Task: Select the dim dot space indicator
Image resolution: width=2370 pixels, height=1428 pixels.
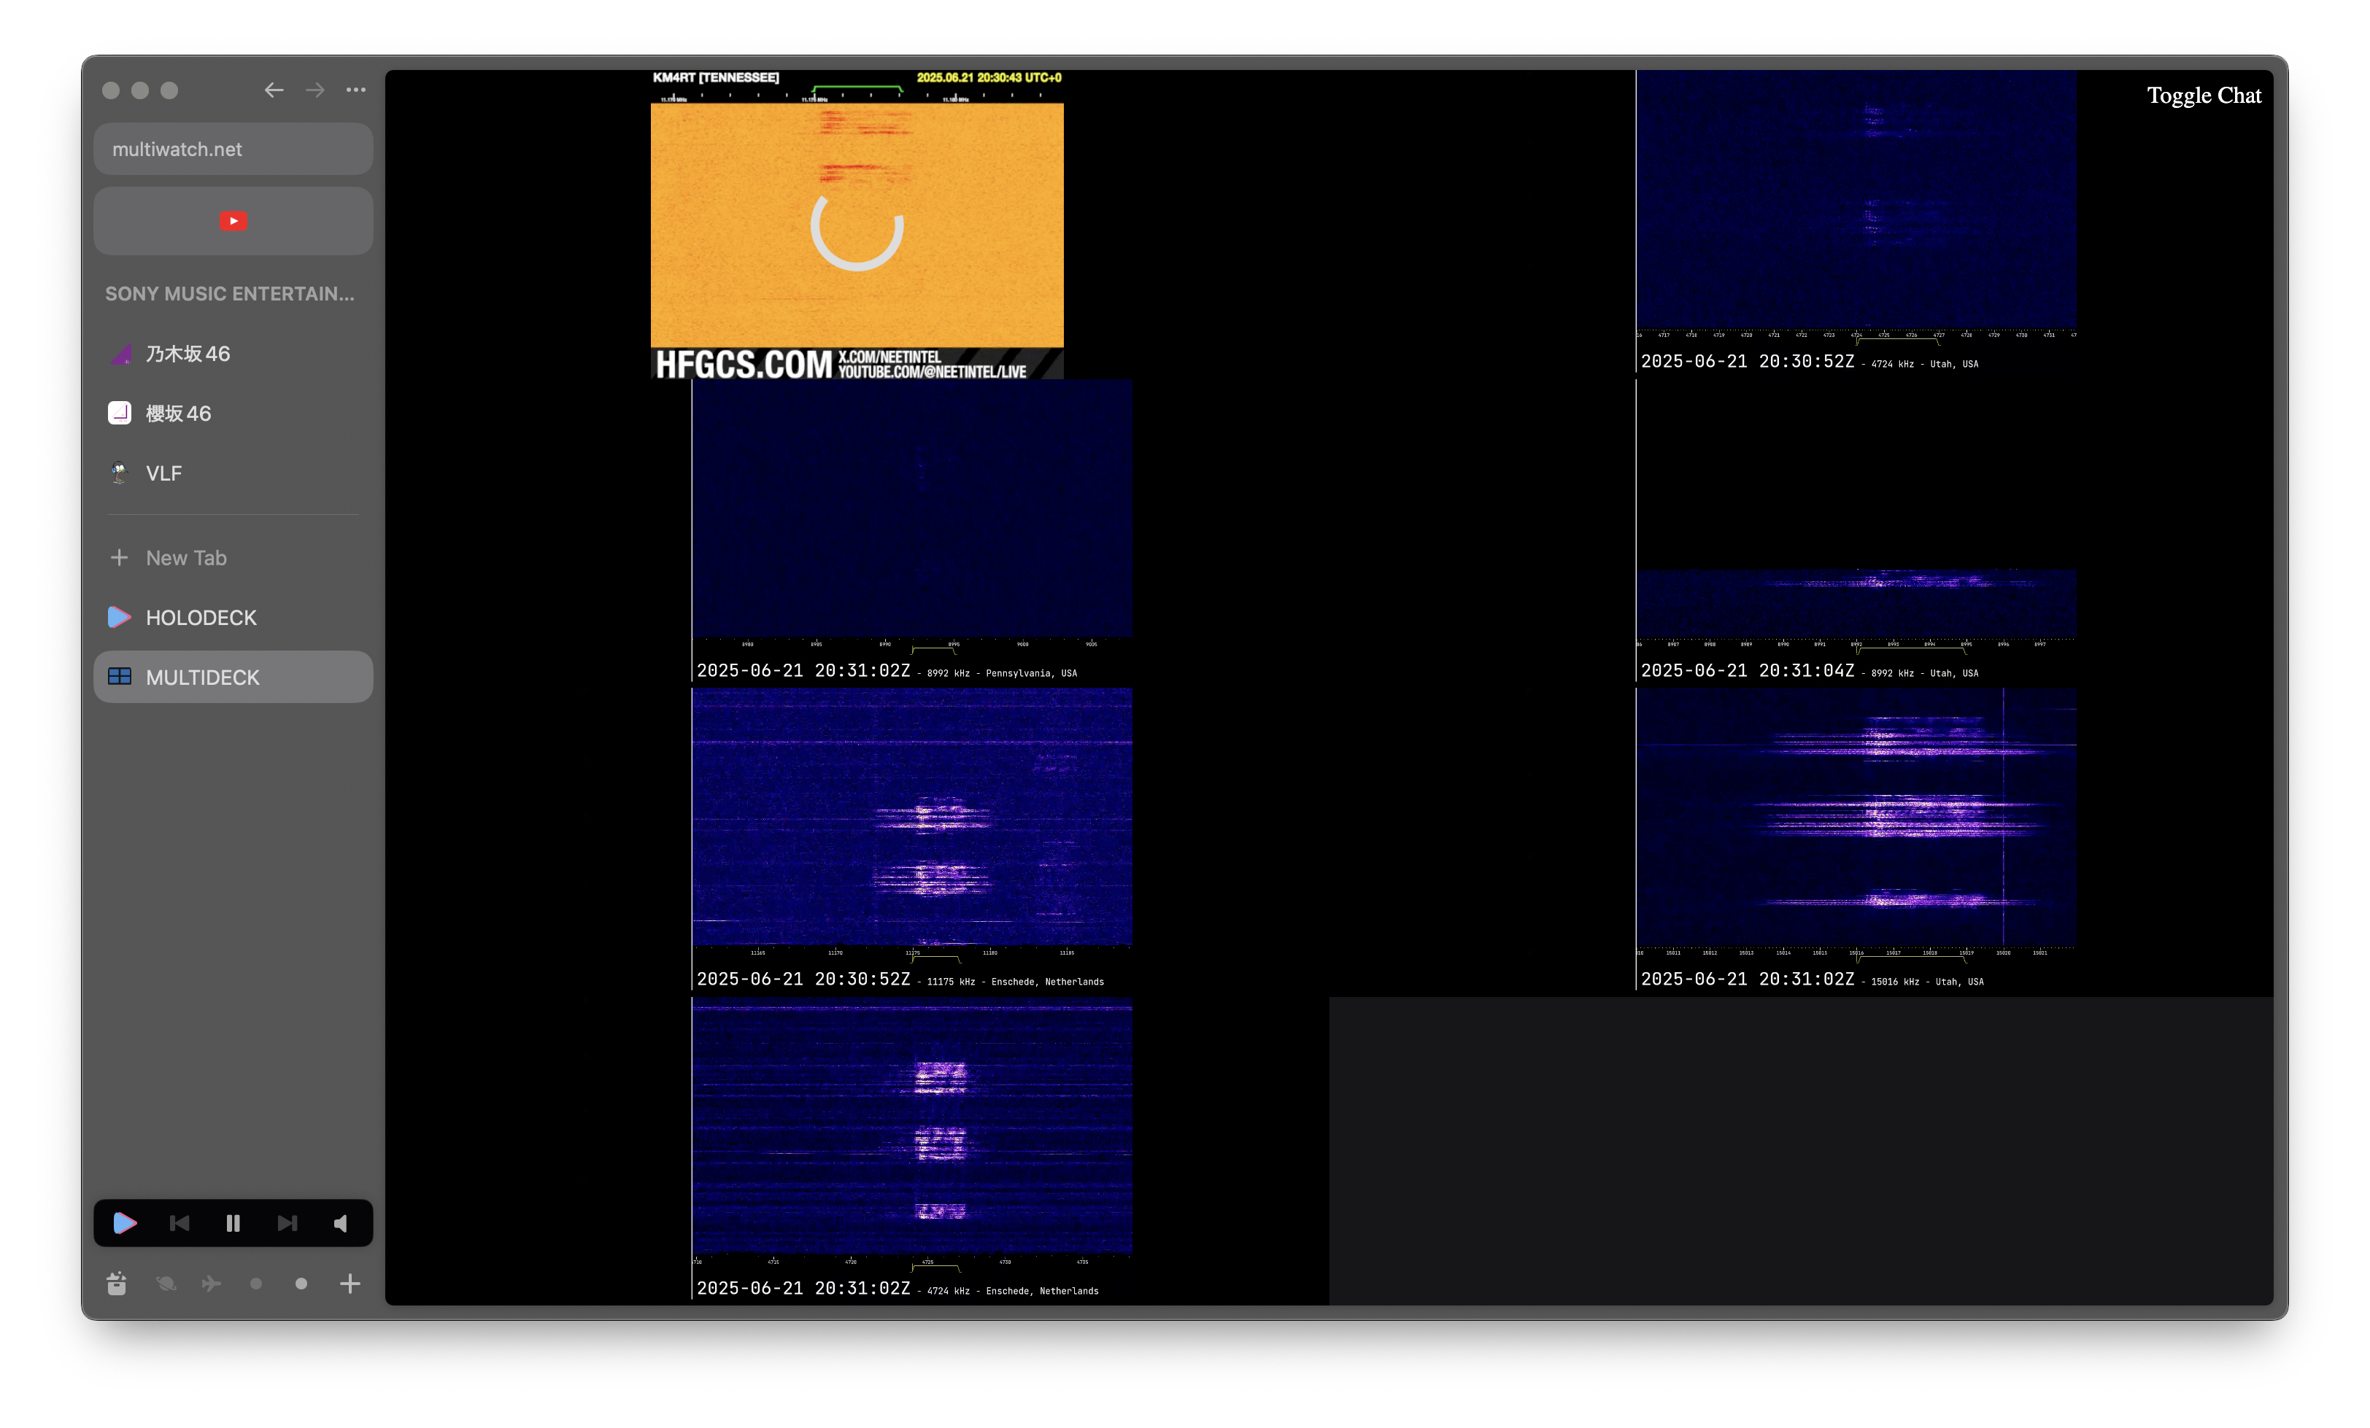Action: coord(256,1284)
